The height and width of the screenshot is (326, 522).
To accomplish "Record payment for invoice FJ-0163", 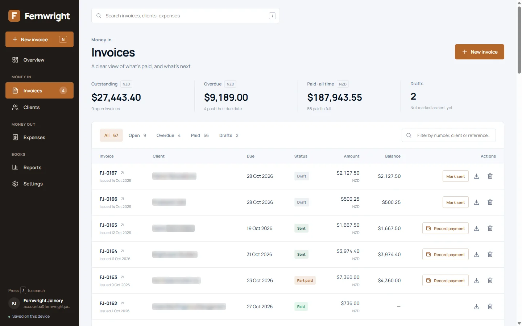I will click(x=446, y=280).
